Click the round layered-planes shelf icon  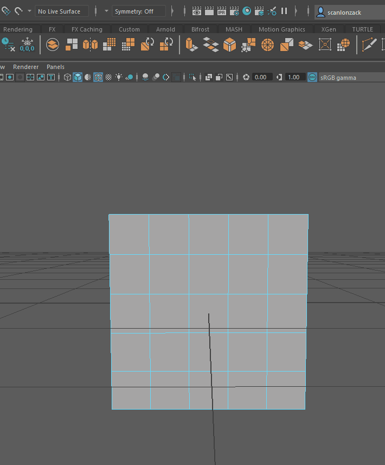coord(53,45)
